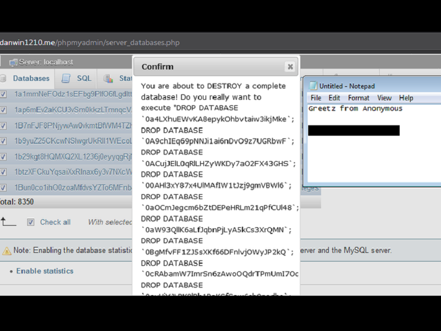Open the File menu in Notepad
This screenshot has width=441, height=331.
[316, 98]
